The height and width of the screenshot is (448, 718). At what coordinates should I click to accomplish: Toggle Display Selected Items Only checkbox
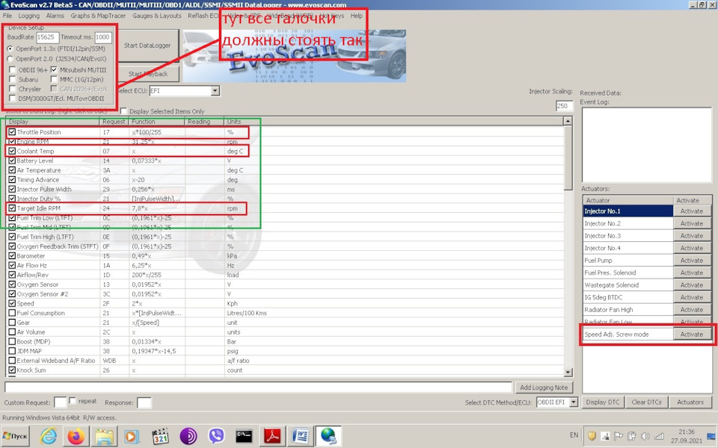pyautogui.click(x=123, y=111)
